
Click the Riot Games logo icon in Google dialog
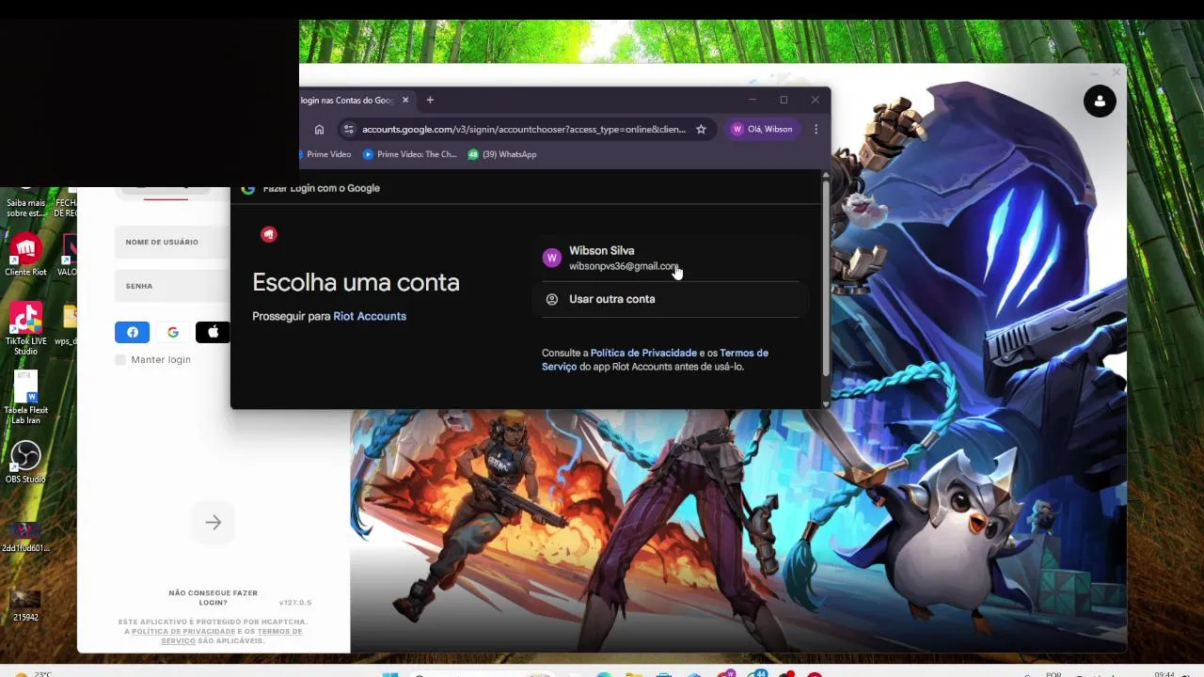click(269, 234)
